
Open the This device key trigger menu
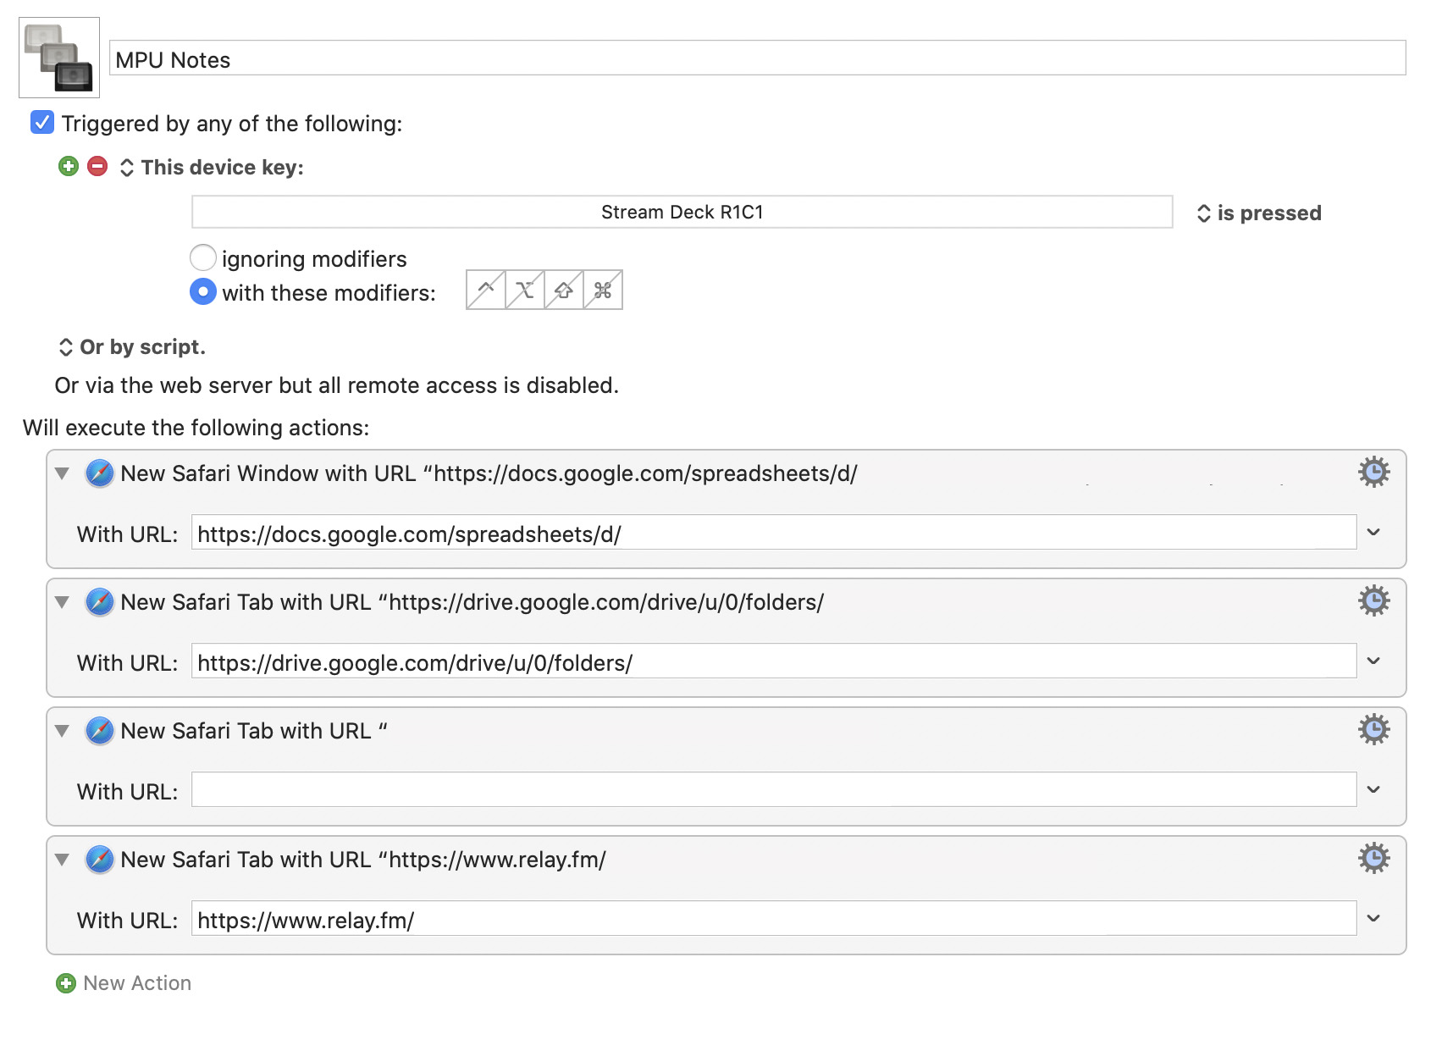pos(212,167)
